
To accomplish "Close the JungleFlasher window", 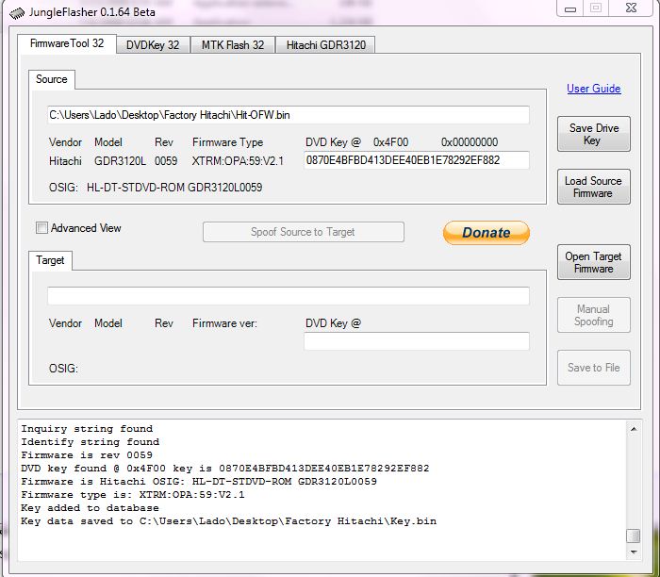I will [631, 8].
